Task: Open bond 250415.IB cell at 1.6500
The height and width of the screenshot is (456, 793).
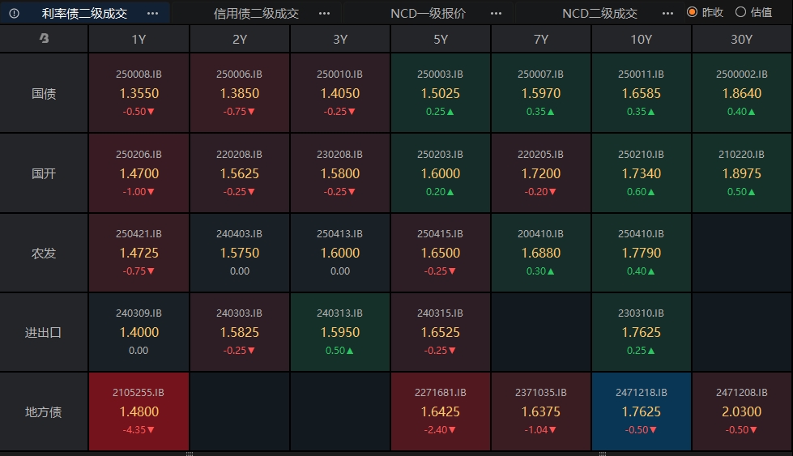Action: 441,253
